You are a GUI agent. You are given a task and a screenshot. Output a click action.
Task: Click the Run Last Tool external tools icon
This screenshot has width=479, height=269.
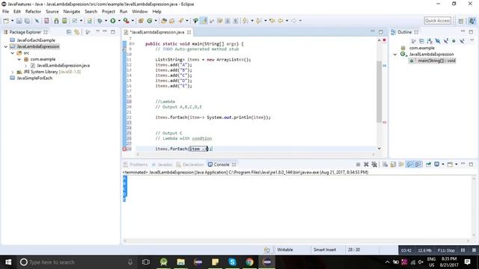pos(126,21)
